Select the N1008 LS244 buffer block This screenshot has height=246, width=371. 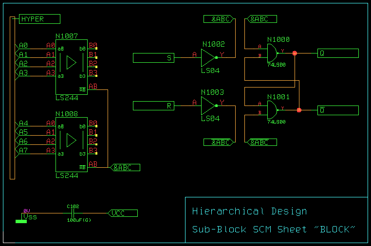coord(71,144)
